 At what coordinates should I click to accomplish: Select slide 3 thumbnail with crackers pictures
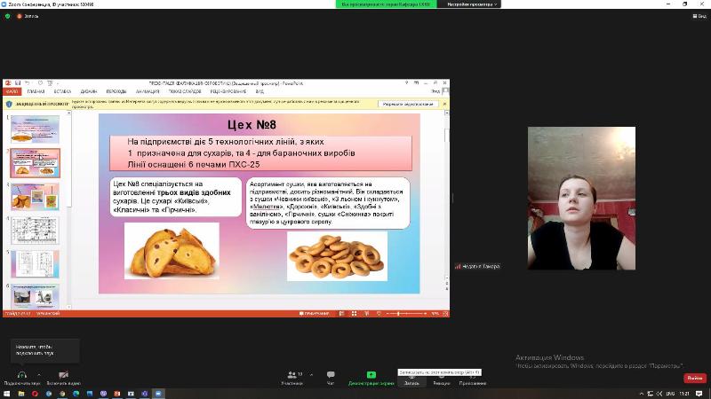coord(35,197)
